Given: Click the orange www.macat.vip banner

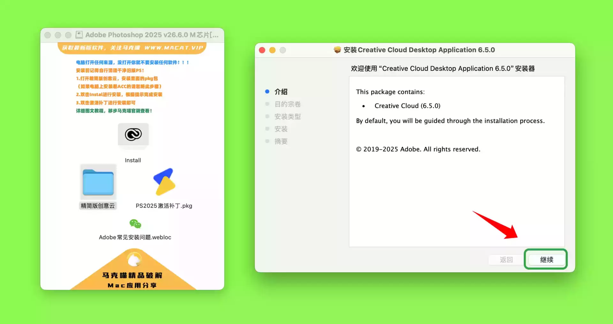Looking at the screenshot, I should click(x=132, y=48).
